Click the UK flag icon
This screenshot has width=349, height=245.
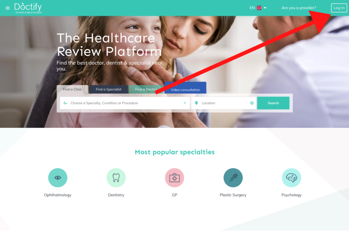pos(259,8)
